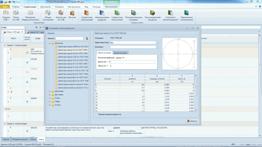Image resolution: width=262 pixels, height=147 pixels.
Task: Enable Горизонтальная прокрутка checkbox
Action: [96, 114]
